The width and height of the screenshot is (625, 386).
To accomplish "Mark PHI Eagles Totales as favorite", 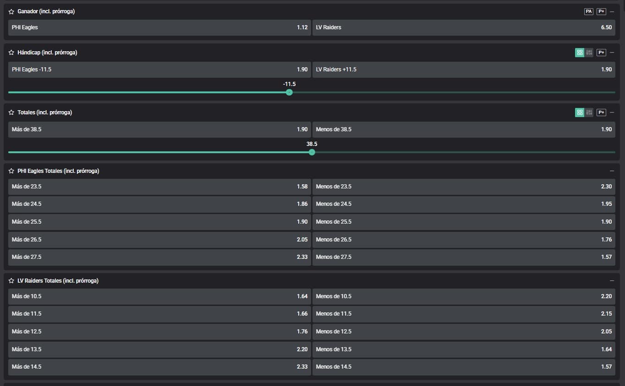I will tap(11, 171).
